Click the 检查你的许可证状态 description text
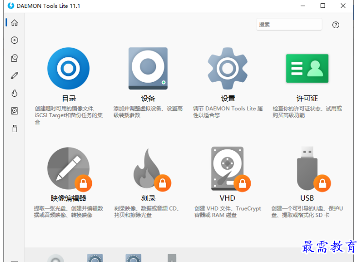The height and width of the screenshot is (262, 361). tap(307, 112)
